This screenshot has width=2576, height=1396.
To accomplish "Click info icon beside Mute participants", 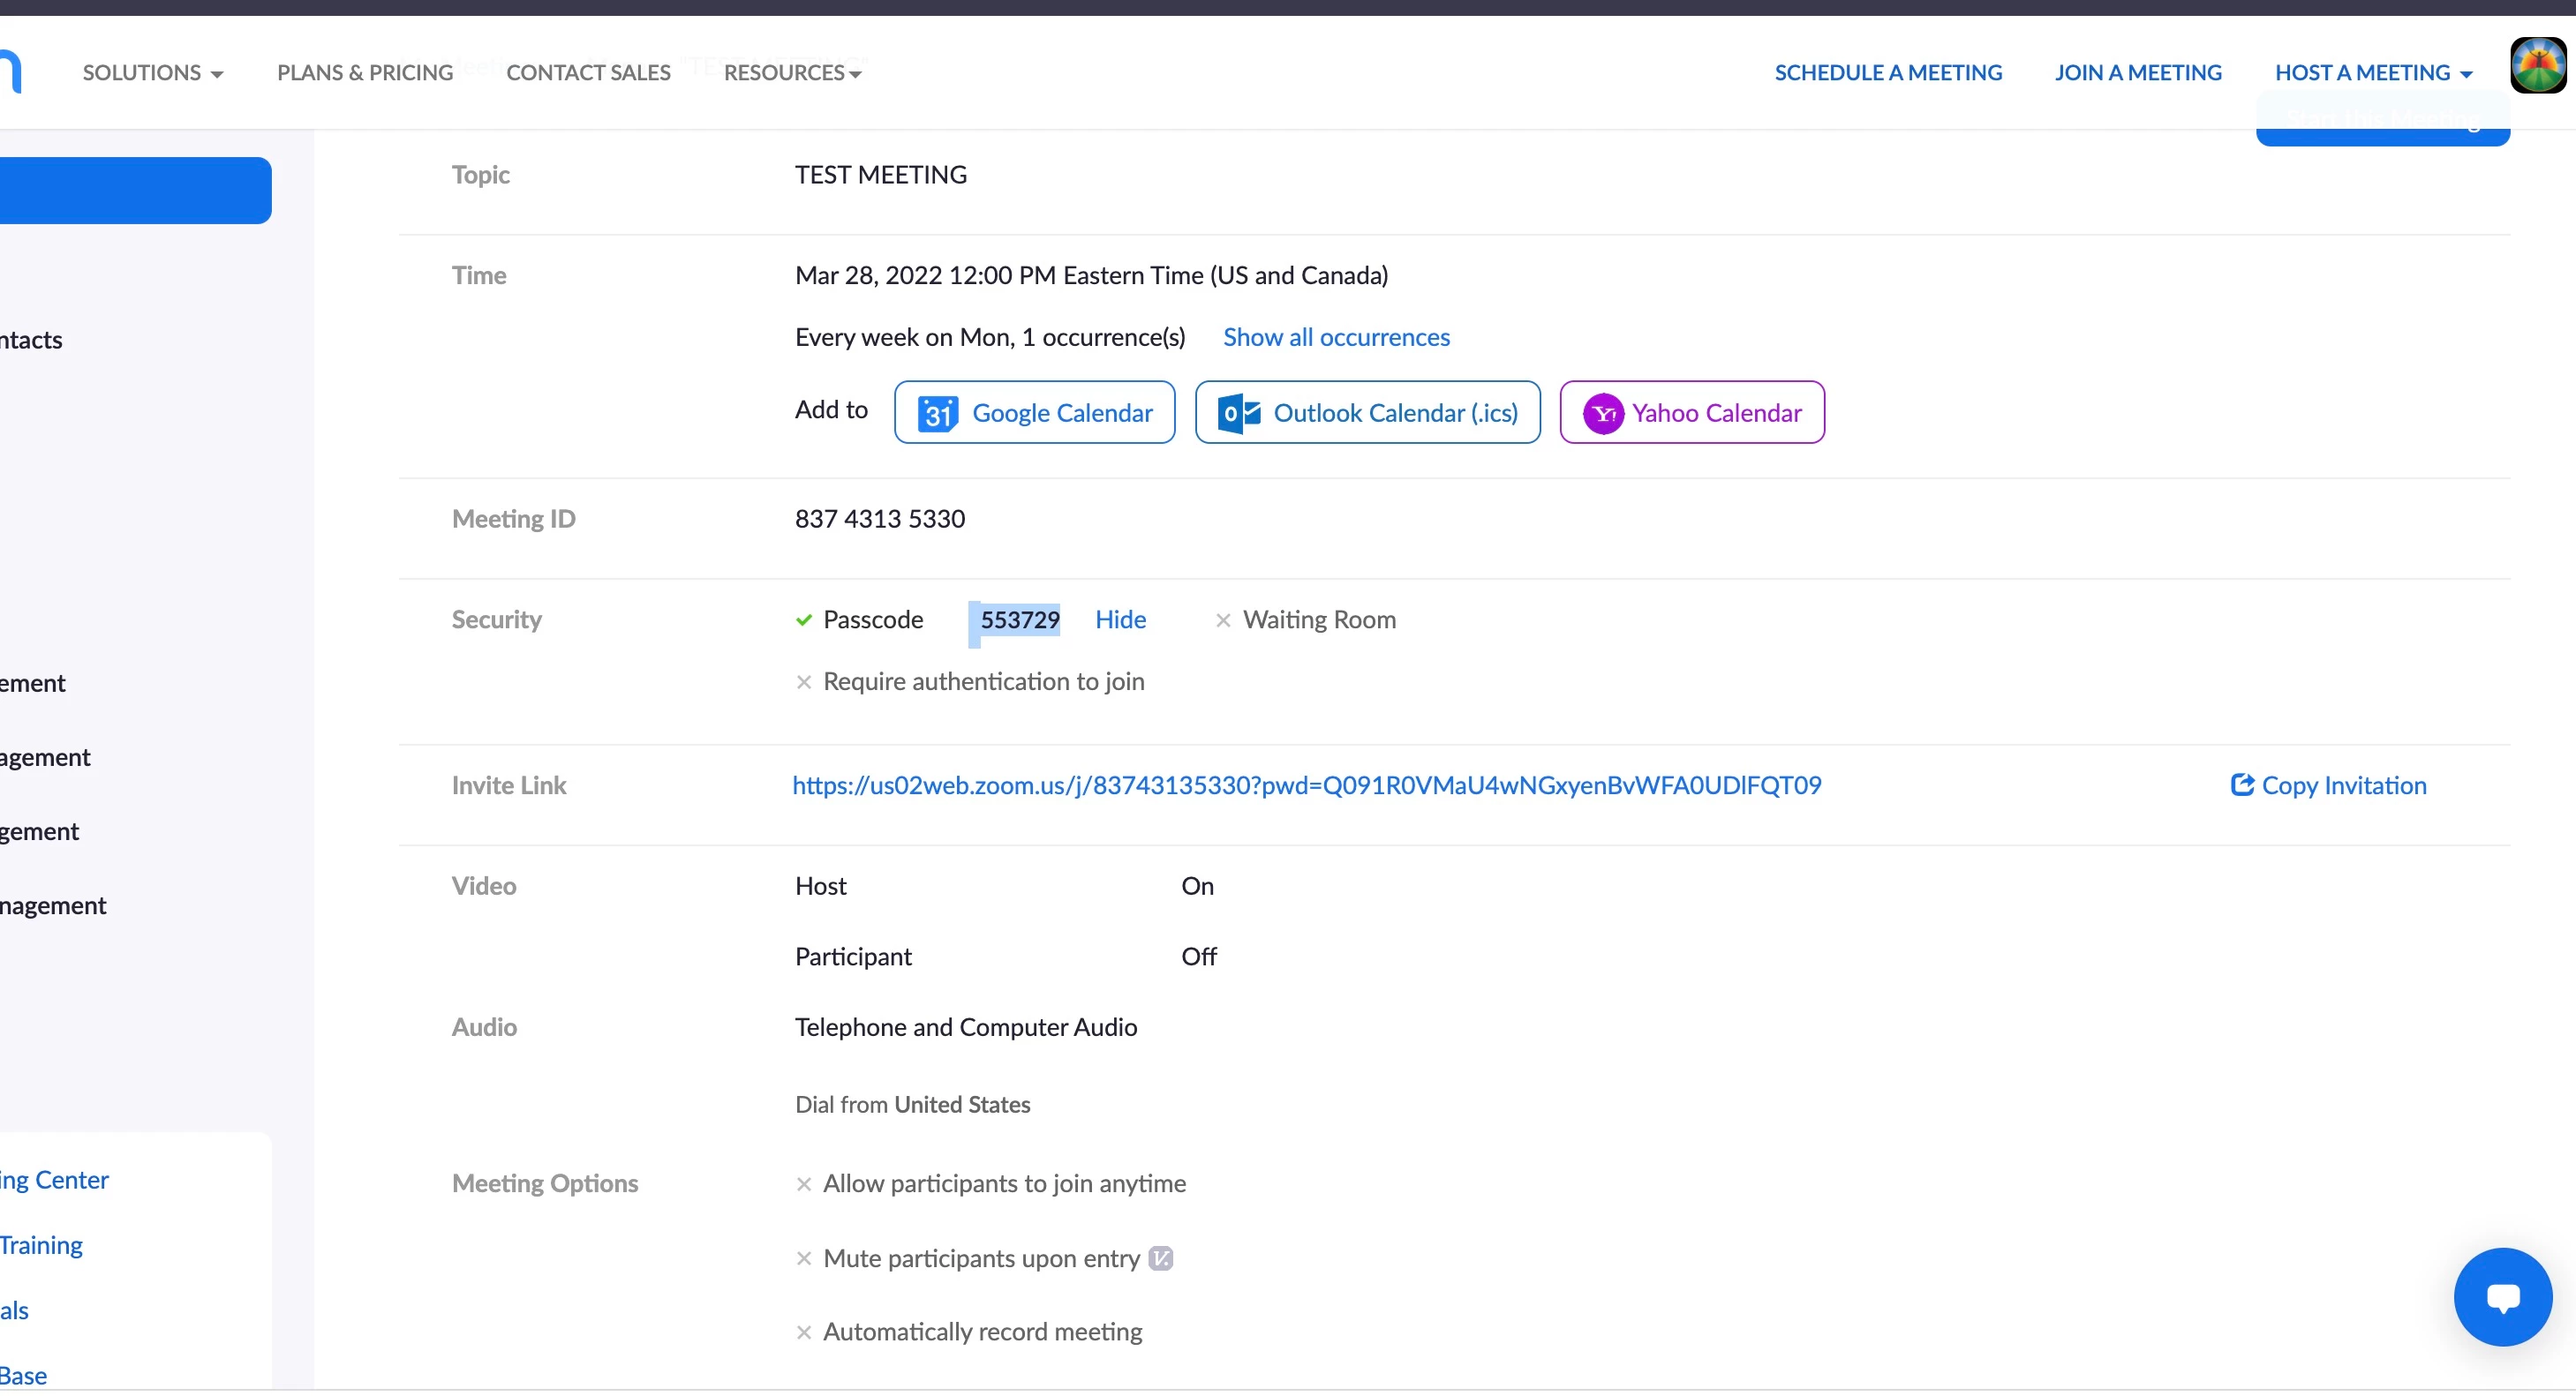I will coord(1160,1258).
